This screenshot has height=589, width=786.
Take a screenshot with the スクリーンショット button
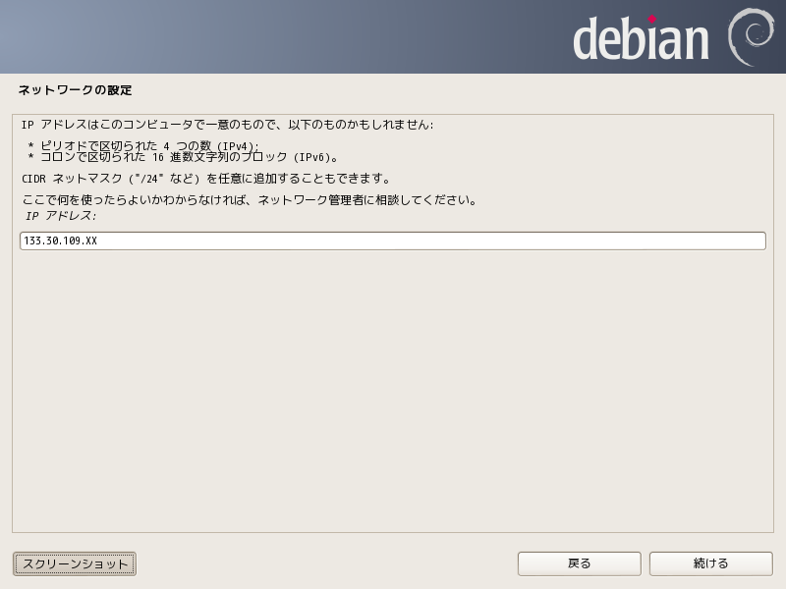pos(75,563)
